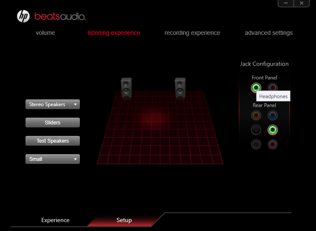Click the active green rear panel jack

click(x=273, y=130)
